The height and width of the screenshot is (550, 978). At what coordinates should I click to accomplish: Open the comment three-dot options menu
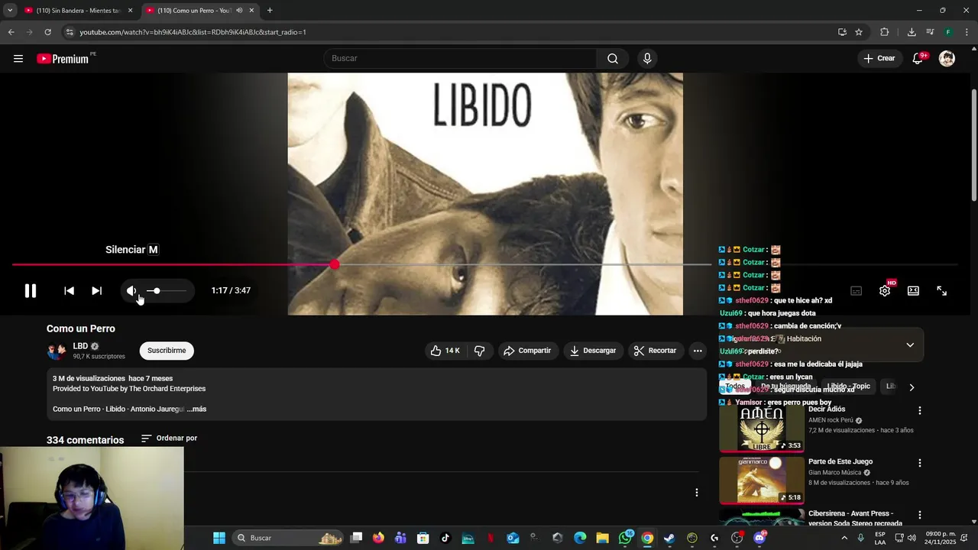tap(696, 493)
